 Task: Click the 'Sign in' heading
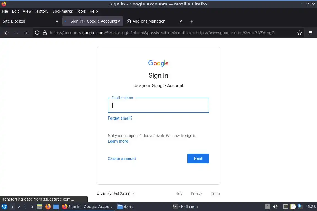[158, 76]
